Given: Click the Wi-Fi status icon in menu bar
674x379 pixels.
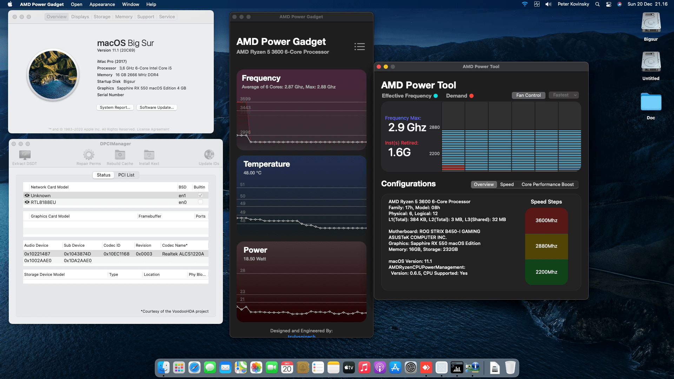Looking at the screenshot, I should click(525, 4).
